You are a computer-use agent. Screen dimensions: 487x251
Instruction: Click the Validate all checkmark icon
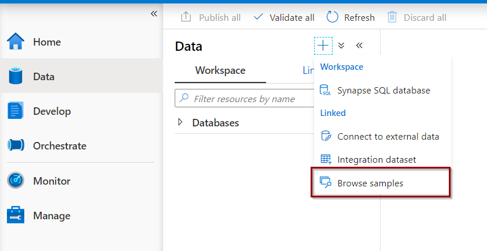(x=259, y=17)
